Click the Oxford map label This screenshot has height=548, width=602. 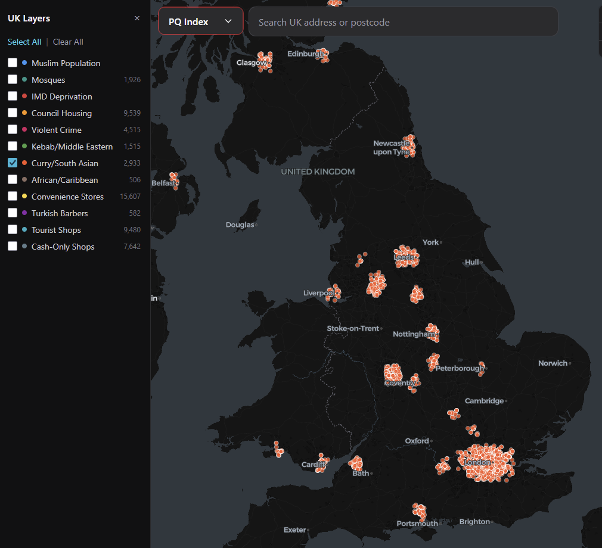[x=417, y=441]
